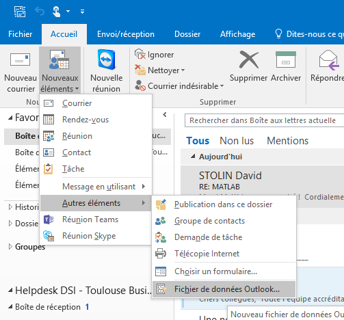Choose Groupe de contacts
The height and width of the screenshot is (320, 344).
pyautogui.click(x=224, y=221)
